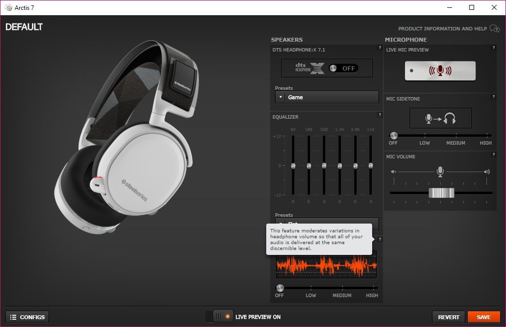Minimize the Arctis 7 window
The image size is (506, 327).
[450, 7]
